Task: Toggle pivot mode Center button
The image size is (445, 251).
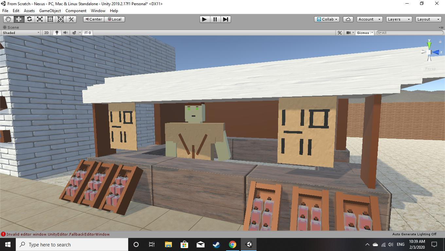Action: [x=94, y=19]
